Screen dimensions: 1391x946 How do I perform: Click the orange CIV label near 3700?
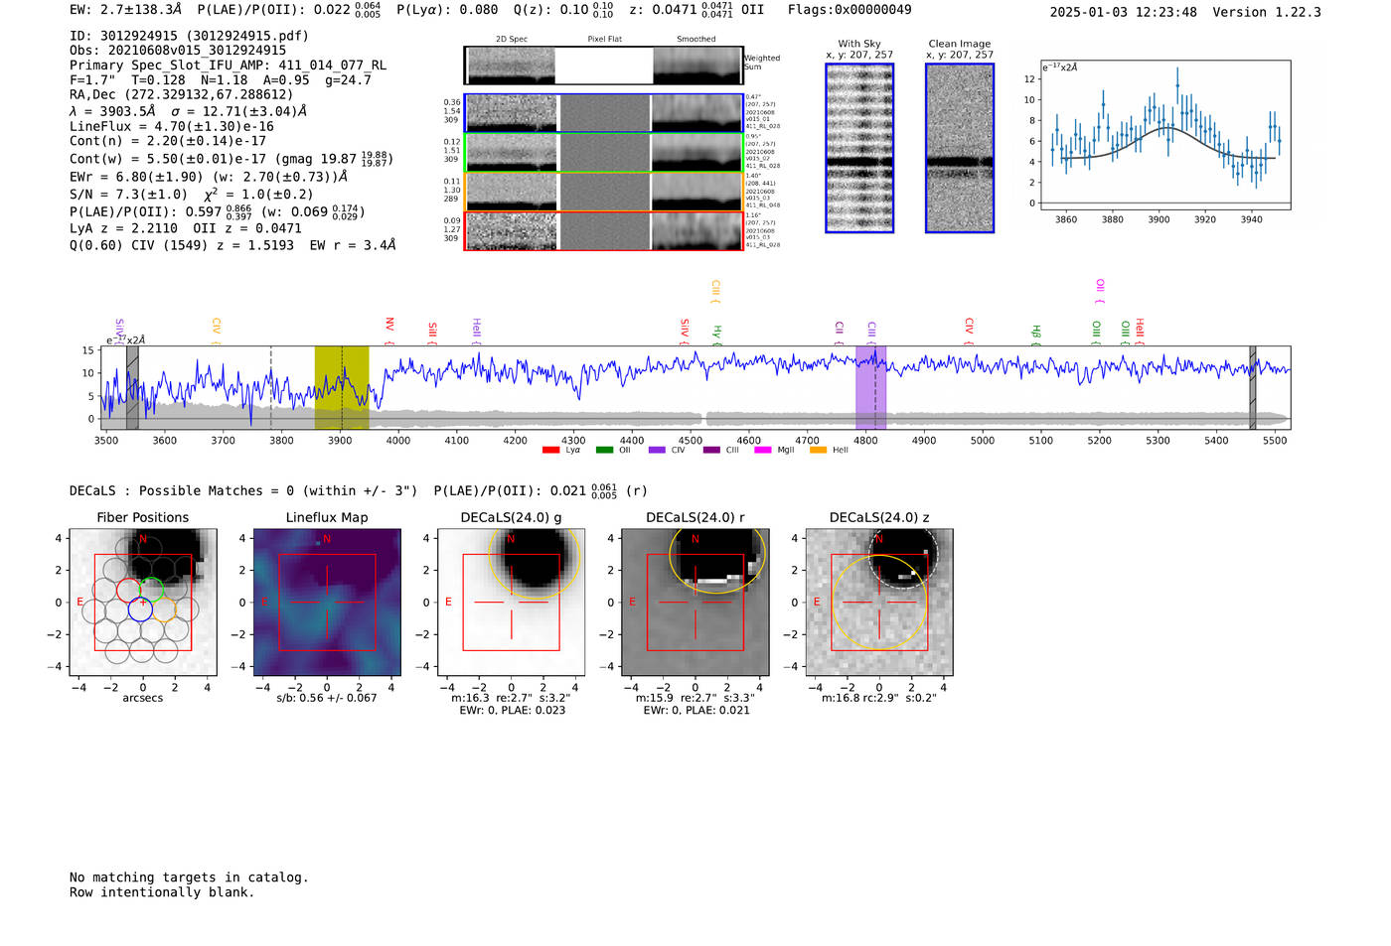click(x=217, y=332)
